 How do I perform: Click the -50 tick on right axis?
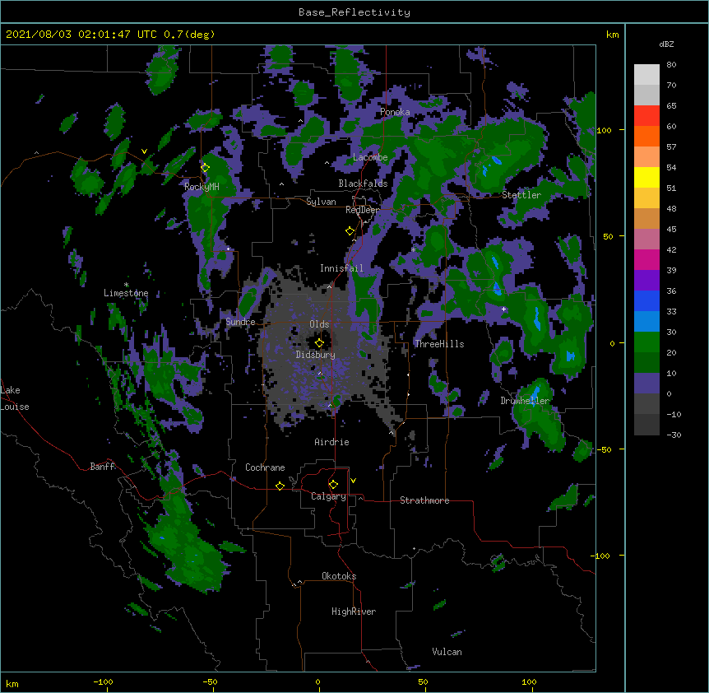point(604,449)
